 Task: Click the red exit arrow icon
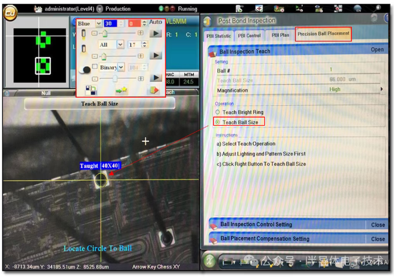click(154, 91)
